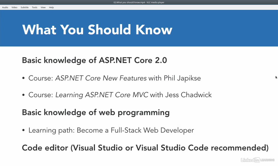The image size is (278, 166).
Task: Open the Subtitle menu
Action: pyautogui.click(x=24, y=7)
